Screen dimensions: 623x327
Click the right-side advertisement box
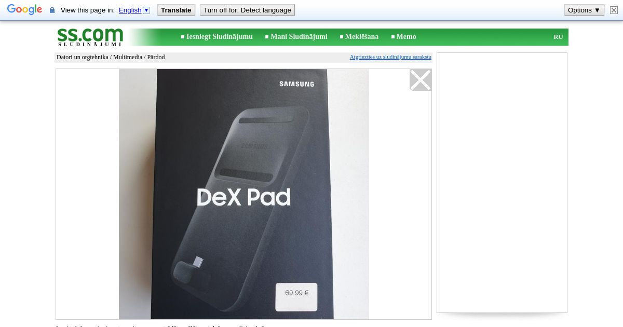coord(502,183)
